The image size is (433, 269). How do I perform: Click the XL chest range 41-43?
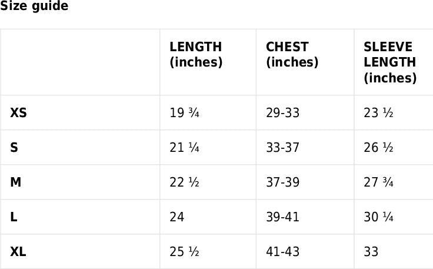[282, 251]
